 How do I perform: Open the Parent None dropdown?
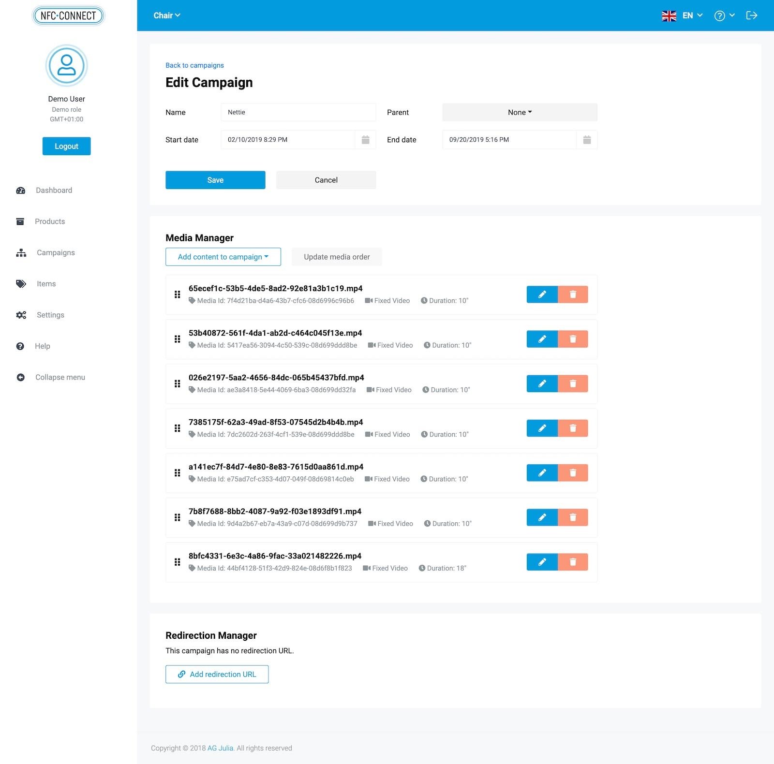tap(520, 112)
